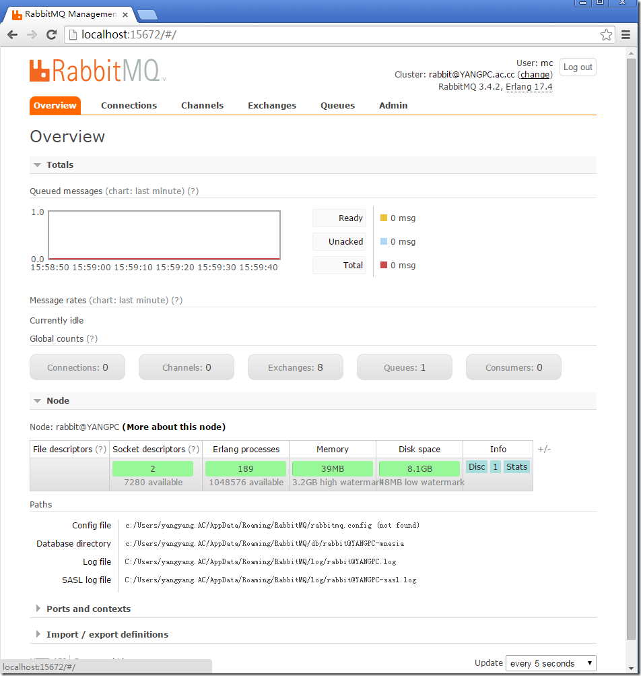Click the Config file path text
The height and width of the screenshot is (676, 641).
pos(272,525)
